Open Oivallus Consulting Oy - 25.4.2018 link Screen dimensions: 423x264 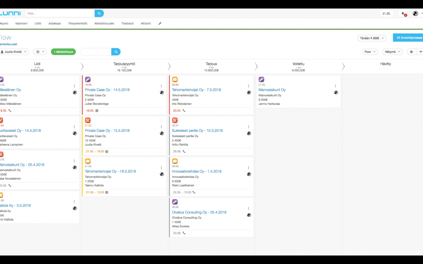coord(199,212)
